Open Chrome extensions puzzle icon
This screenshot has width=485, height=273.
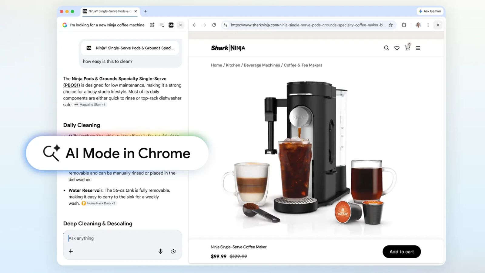click(x=404, y=25)
